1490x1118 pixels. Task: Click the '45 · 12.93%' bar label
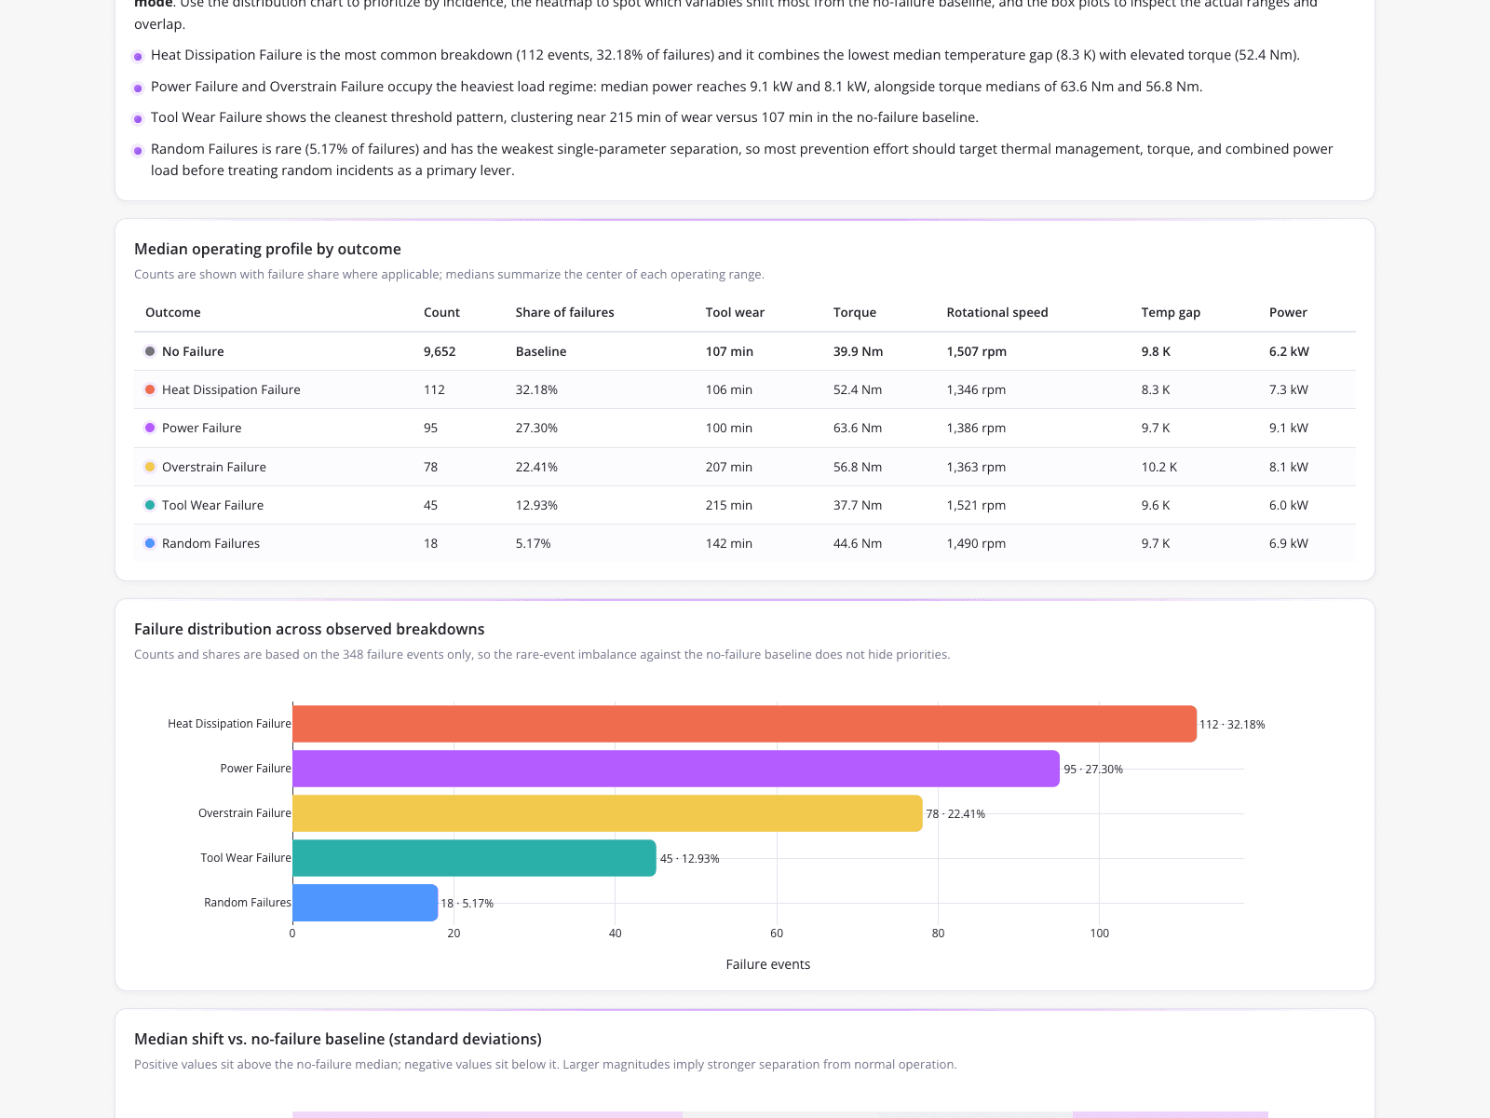point(690,859)
